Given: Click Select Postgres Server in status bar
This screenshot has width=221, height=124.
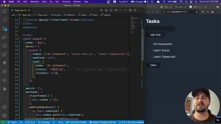Looking at the screenshot, I should (x=103, y=122).
